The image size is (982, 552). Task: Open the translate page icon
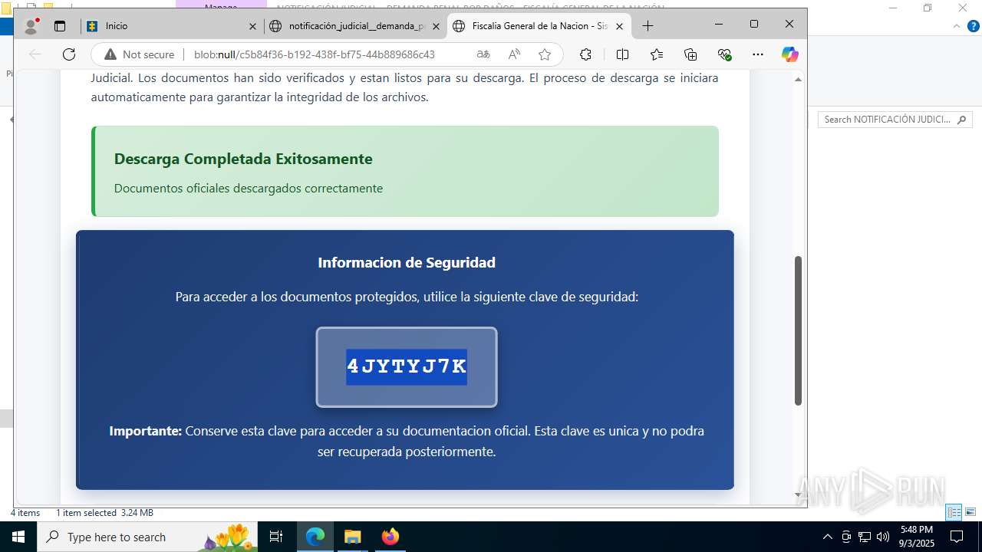click(483, 54)
